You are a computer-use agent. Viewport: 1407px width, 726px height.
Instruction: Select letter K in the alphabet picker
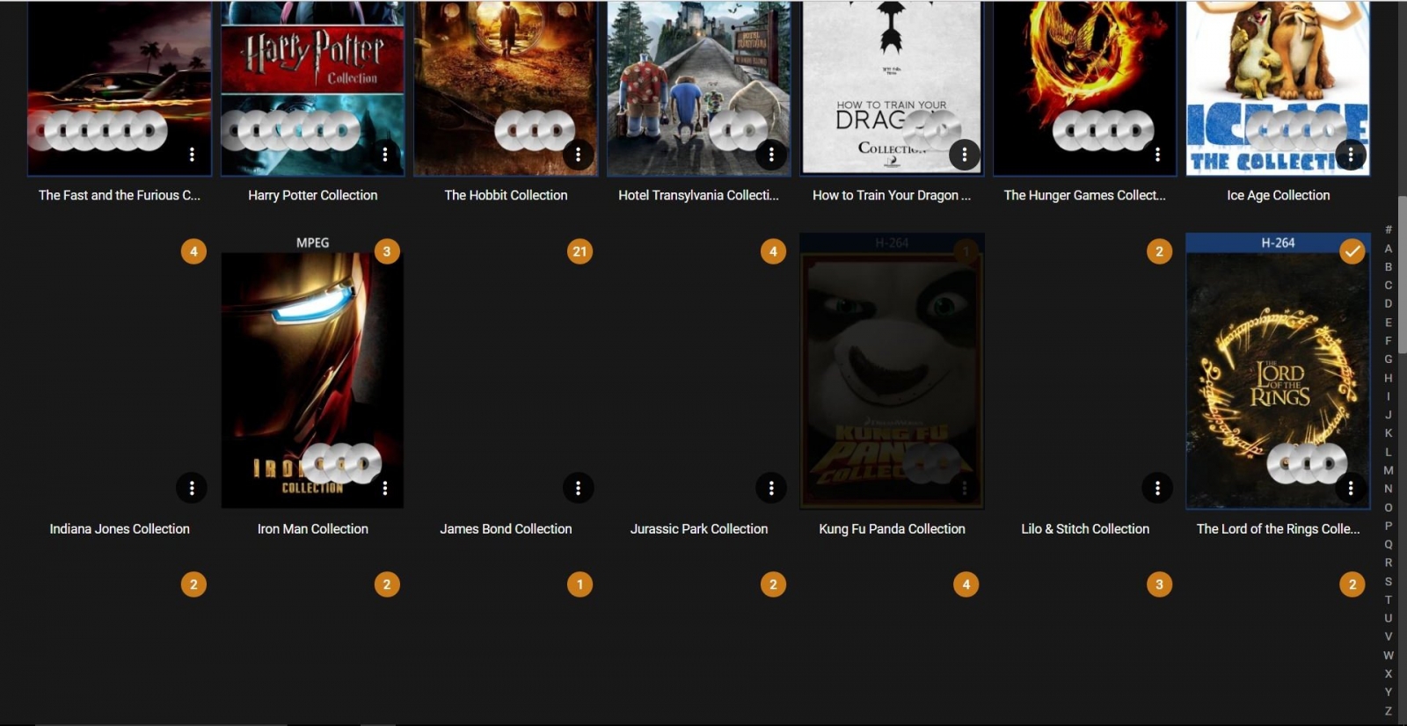pyautogui.click(x=1389, y=433)
